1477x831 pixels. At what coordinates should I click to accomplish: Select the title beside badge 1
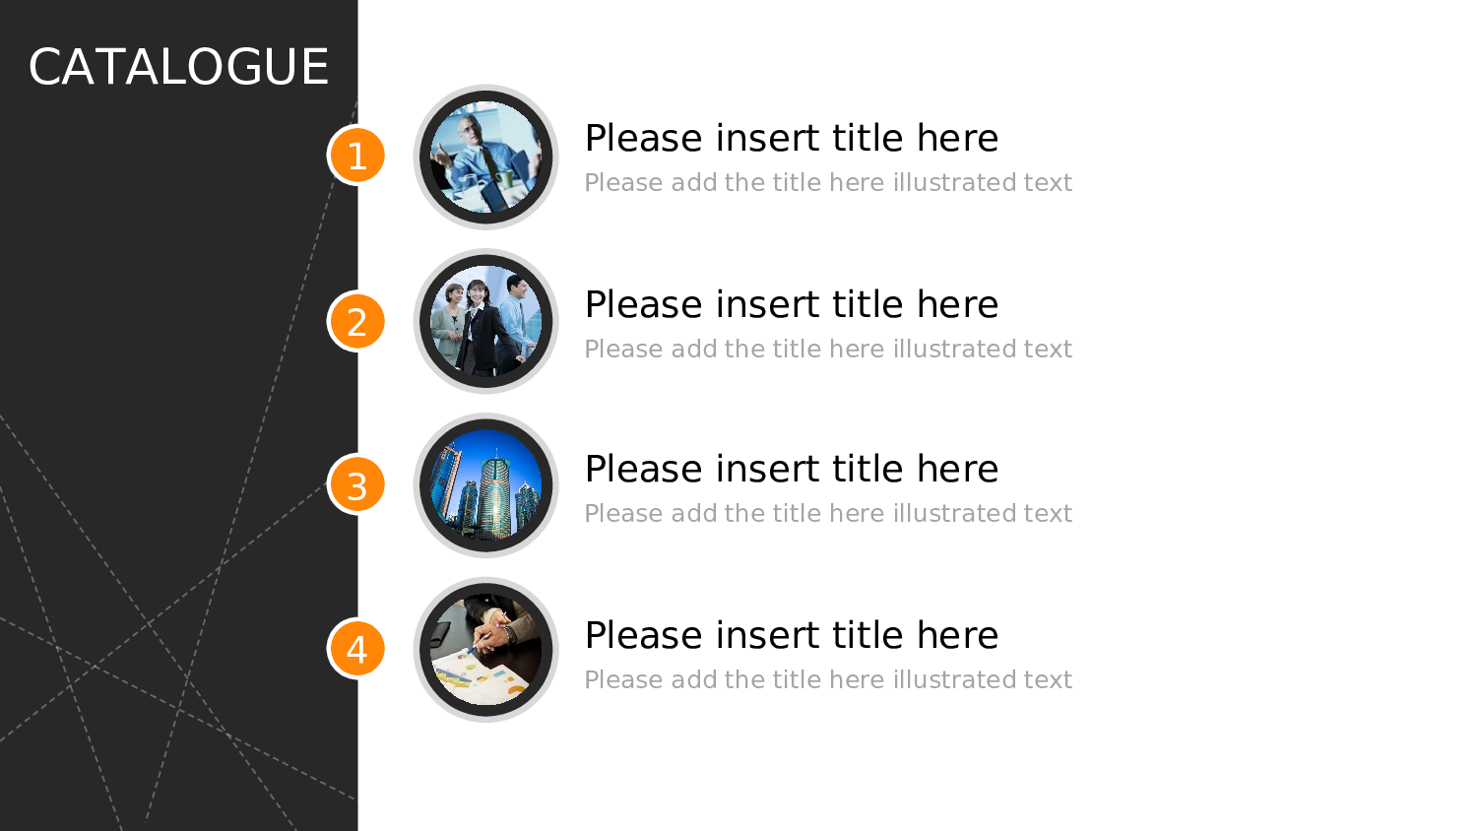tap(791, 138)
